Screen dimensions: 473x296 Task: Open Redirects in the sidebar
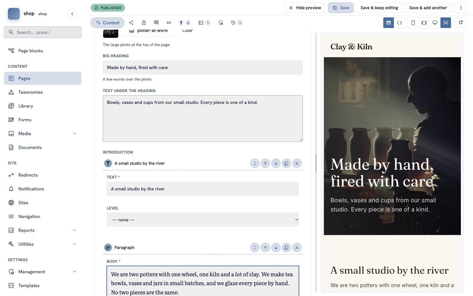[x=43, y=175]
